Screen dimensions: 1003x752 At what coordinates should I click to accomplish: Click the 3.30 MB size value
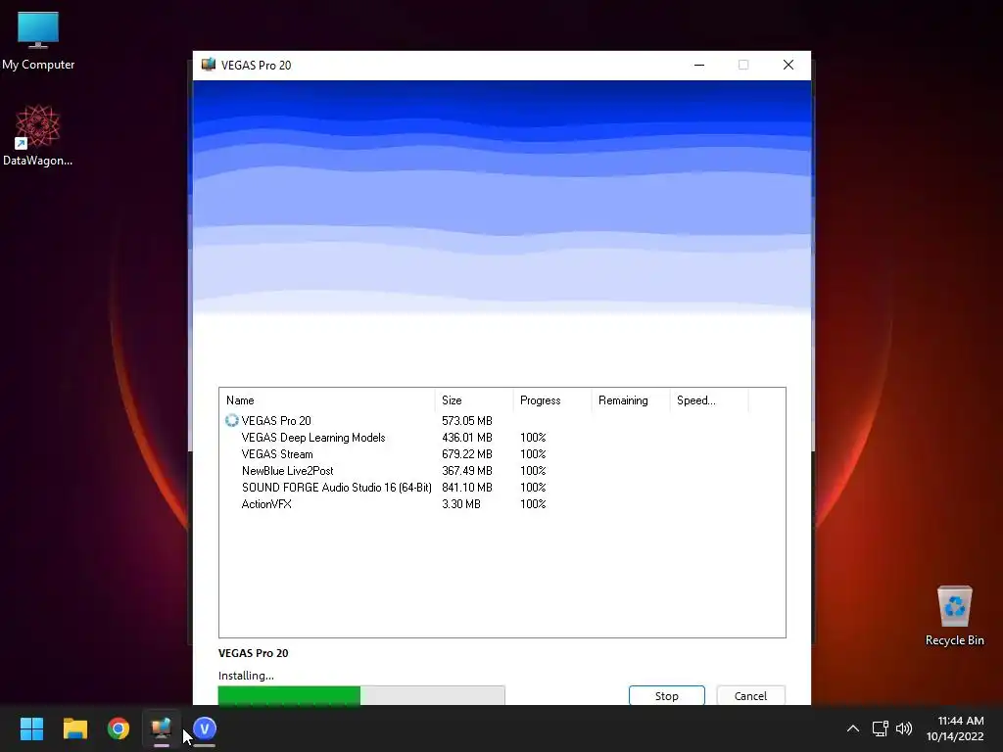pos(461,504)
